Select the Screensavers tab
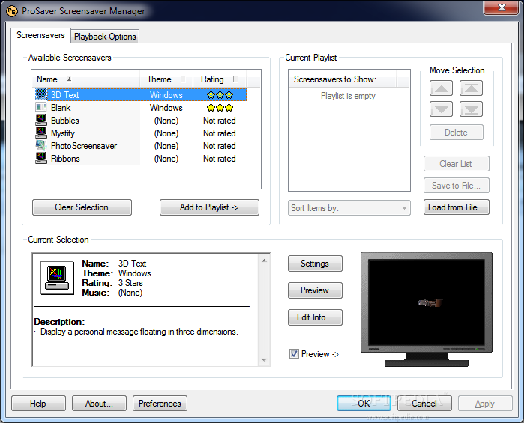Screen dimensions: 524x423 (40, 35)
